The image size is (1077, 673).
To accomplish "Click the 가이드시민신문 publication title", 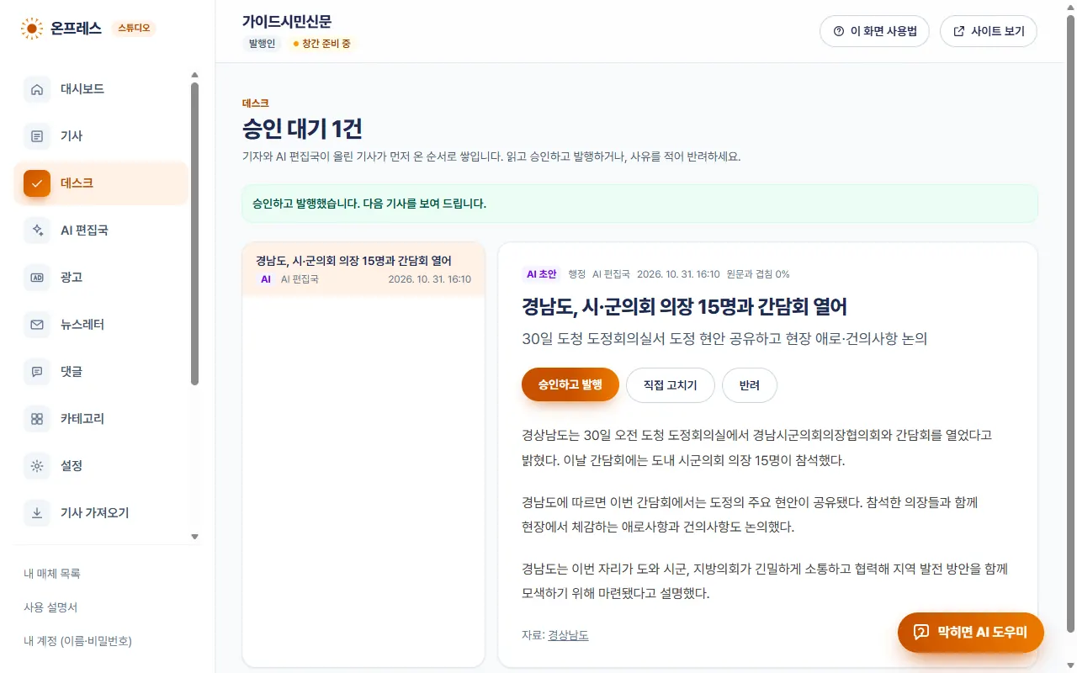I will pyautogui.click(x=287, y=21).
